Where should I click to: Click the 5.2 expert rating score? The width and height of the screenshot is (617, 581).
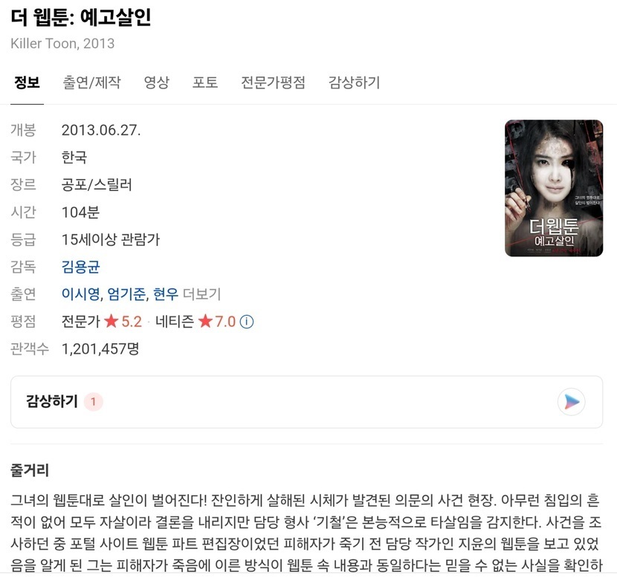[x=132, y=322]
